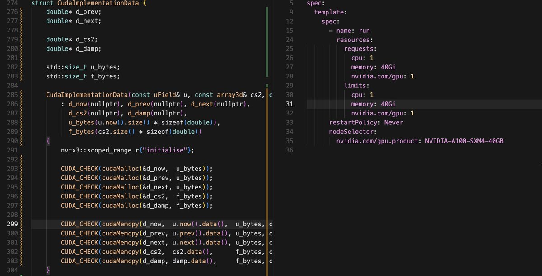This screenshot has width=542, height=276.
Task: Click the opening brace on line 290
Action: tap(48, 141)
